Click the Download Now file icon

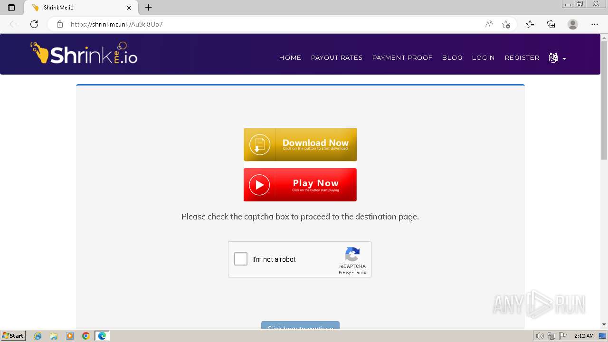pyautogui.click(x=259, y=144)
